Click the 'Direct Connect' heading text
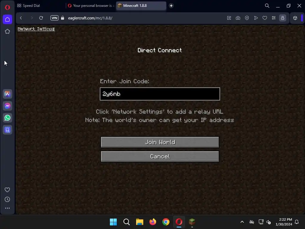Screen dimensions: 305x229 click(x=160, y=50)
